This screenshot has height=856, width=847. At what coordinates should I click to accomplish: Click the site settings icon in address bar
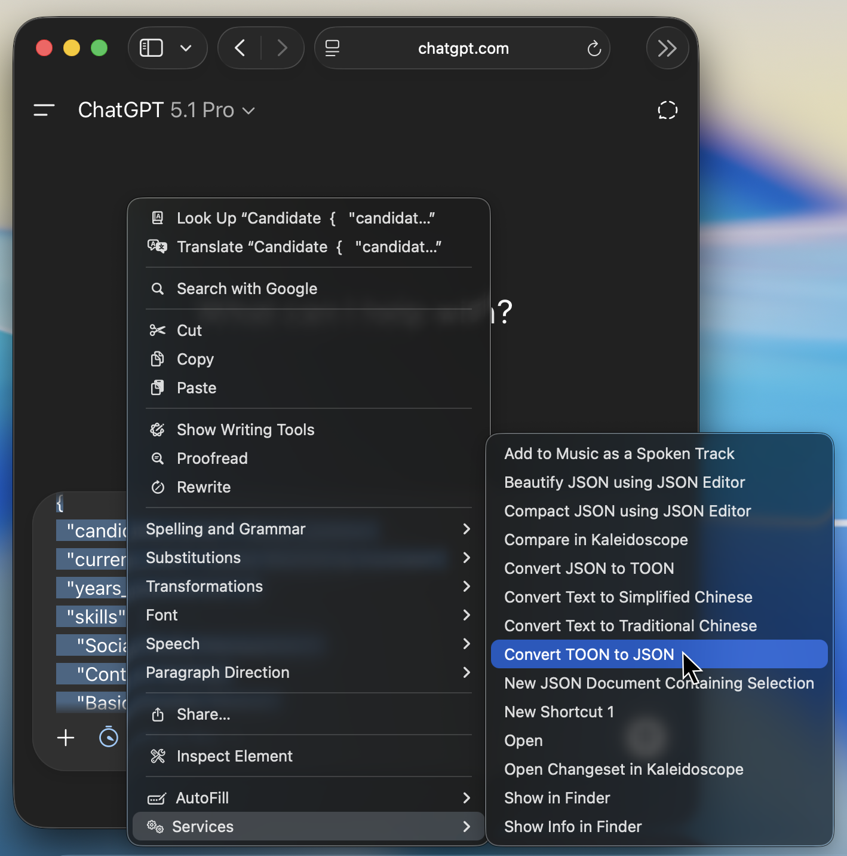click(x=333, y=48)
